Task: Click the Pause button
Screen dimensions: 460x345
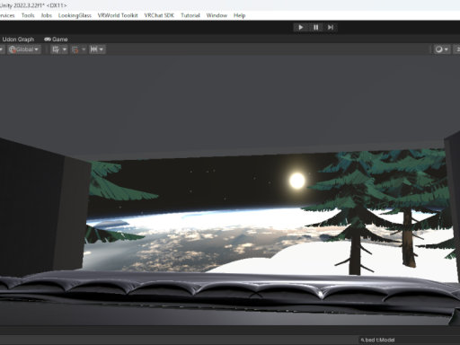Action: (x=315, y=28)
